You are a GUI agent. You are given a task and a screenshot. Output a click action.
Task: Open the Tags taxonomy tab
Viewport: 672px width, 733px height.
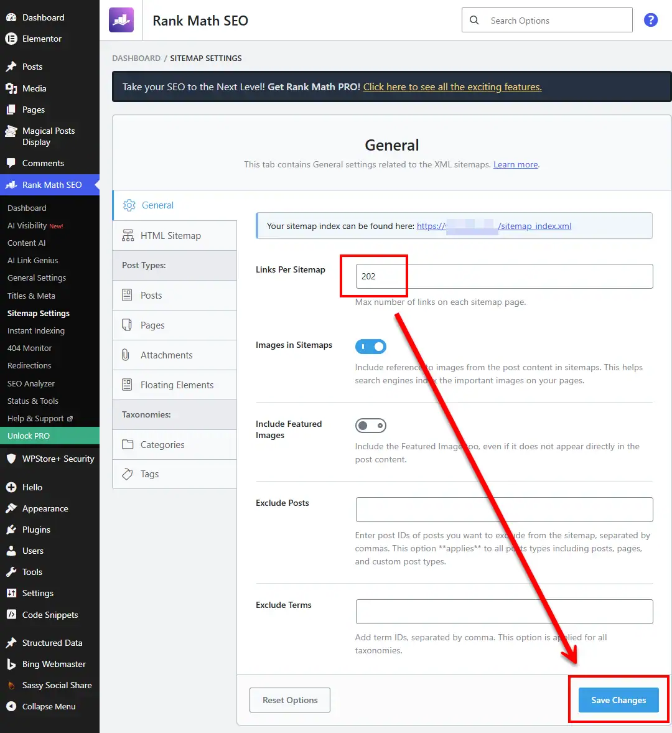[x=174, y=474]
